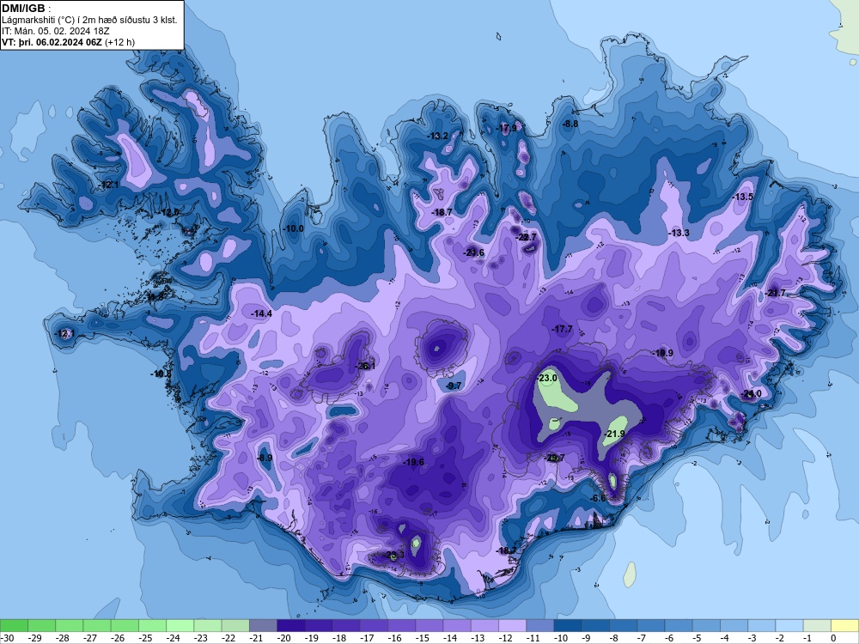Select the -29 green legend swatch
The image size is (859, 644).
point(41,625)
